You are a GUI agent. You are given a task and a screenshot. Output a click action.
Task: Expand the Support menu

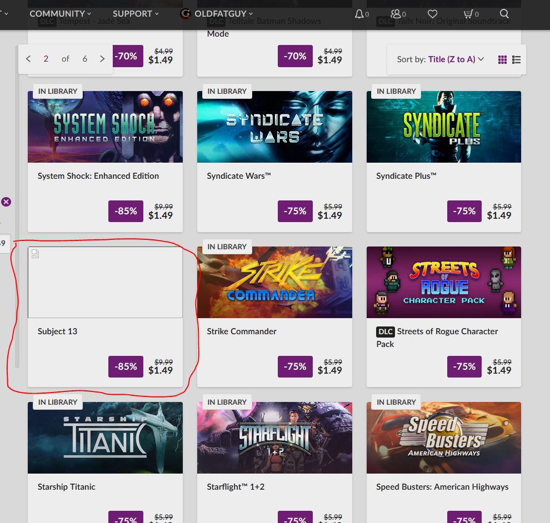[x=136, y=14]
